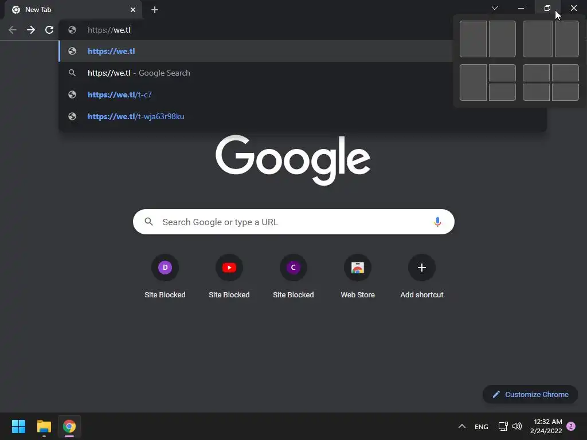Show hidden tray icons chevron
The image size is (587, 440).
[462, 426]
